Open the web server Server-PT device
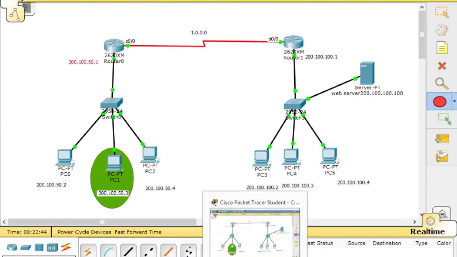 (x=367, y=73)
